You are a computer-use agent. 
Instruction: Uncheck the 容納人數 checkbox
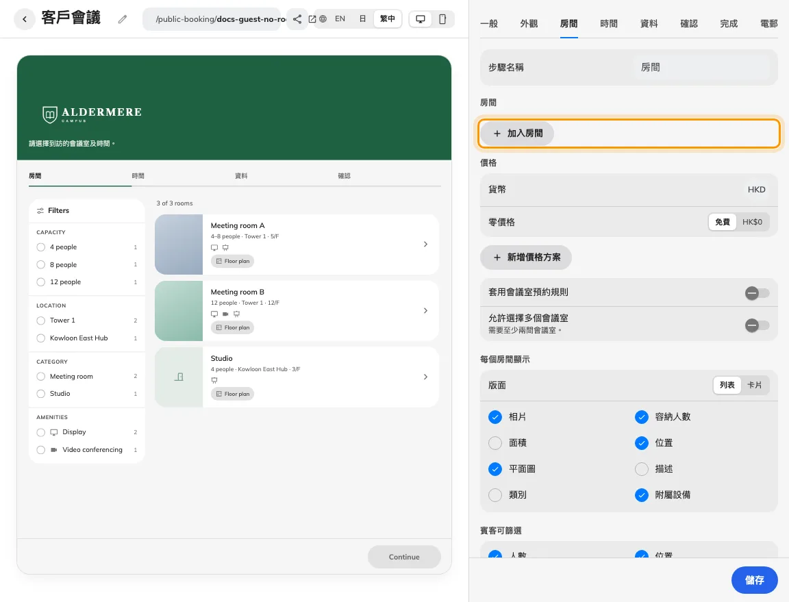click(x=642, y=417)
